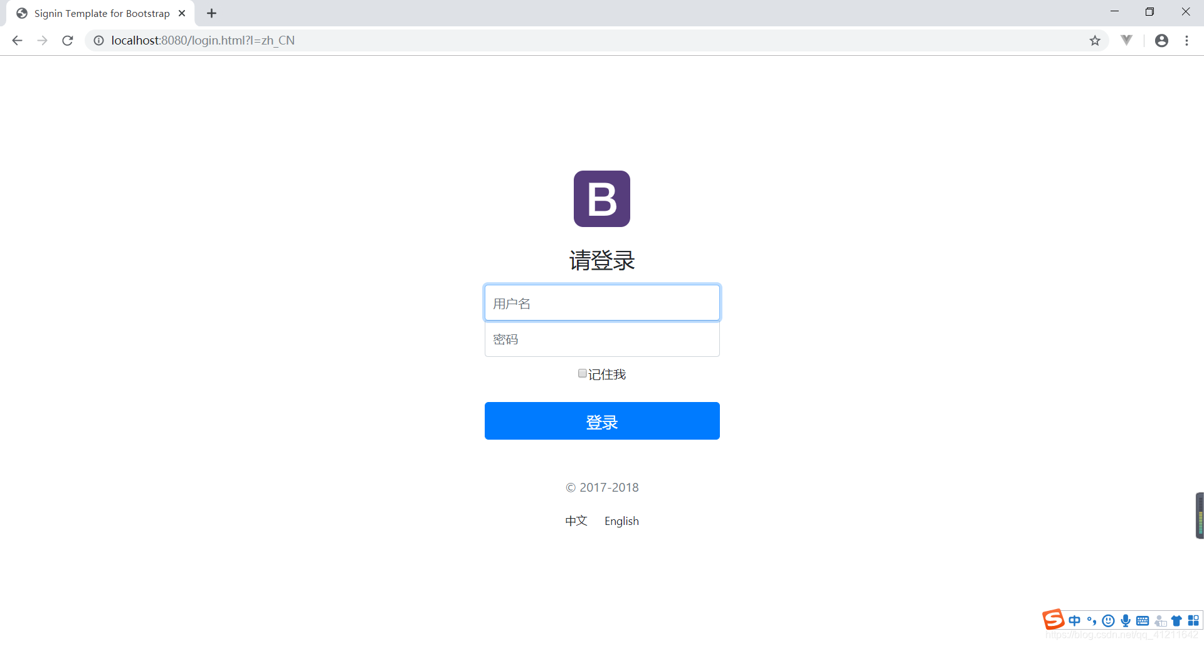Minimize the browser window
Image resolution: width=1204 pixels, height=646 pixels.
click(1114, 12)
